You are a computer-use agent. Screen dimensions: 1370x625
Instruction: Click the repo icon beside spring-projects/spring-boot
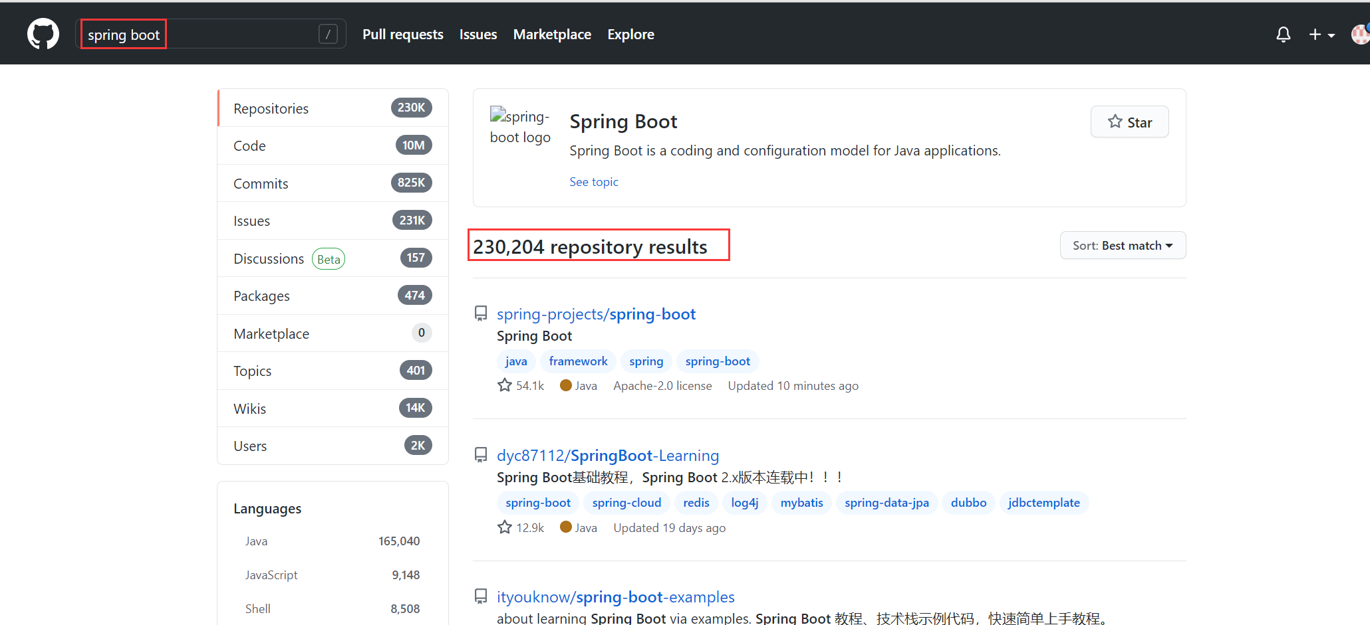point(481,313)
